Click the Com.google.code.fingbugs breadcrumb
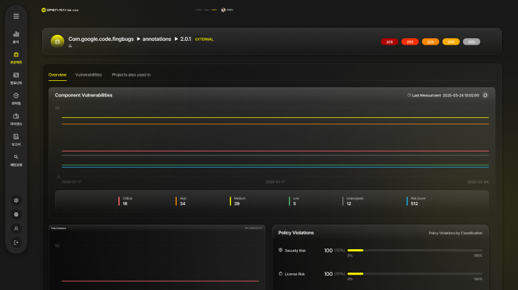The width and height of the screenshot is (518, 290). click(101, 39)
